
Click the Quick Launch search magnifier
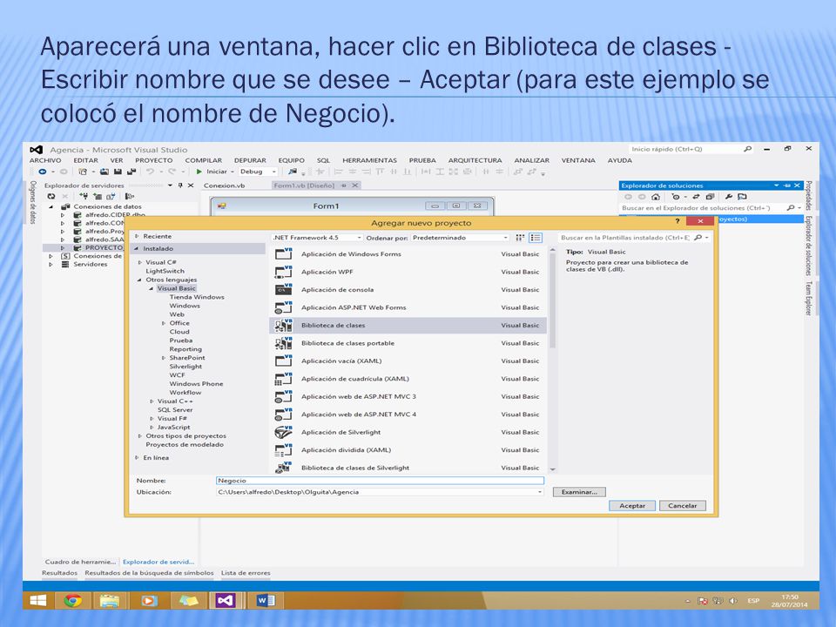[747, 149]
